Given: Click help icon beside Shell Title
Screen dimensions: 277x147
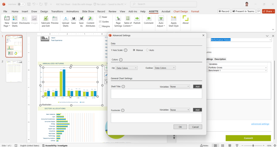Looking at the screenshot, I should click(x=123, y=87).
